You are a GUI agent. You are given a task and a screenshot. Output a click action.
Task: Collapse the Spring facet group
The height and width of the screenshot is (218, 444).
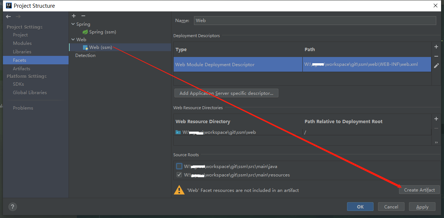tap(73, 24)
